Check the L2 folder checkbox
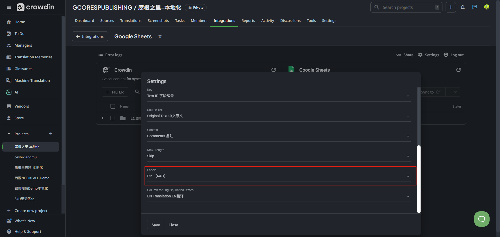500x237 pixels. 113,118
